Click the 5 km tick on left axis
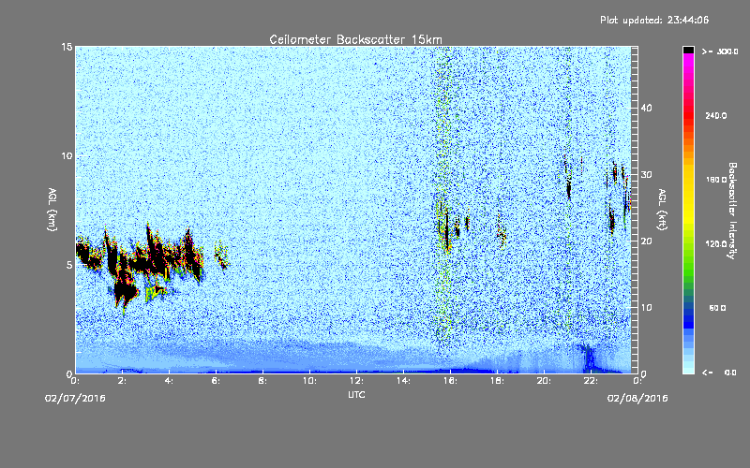This screenshot has width=750, height=468. pyautogui.click(x=69, y=265)
